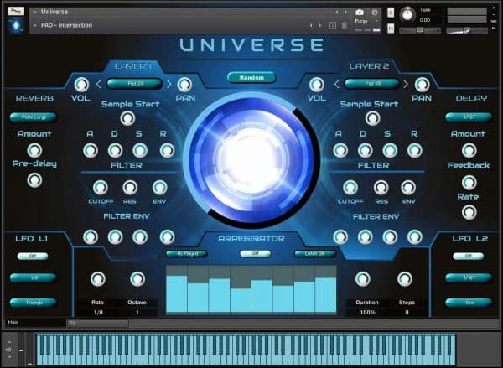This screenshot has width=503, height=368.
Task: Open the Purge dropdown menu
Action: pos(366,21)
